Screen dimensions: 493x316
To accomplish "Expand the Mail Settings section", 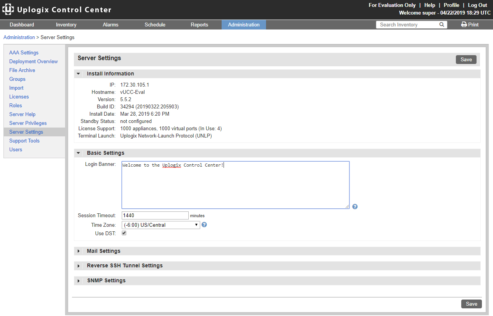I will 78,251.
